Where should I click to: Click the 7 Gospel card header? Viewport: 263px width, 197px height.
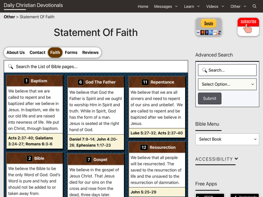click(96, 159)
